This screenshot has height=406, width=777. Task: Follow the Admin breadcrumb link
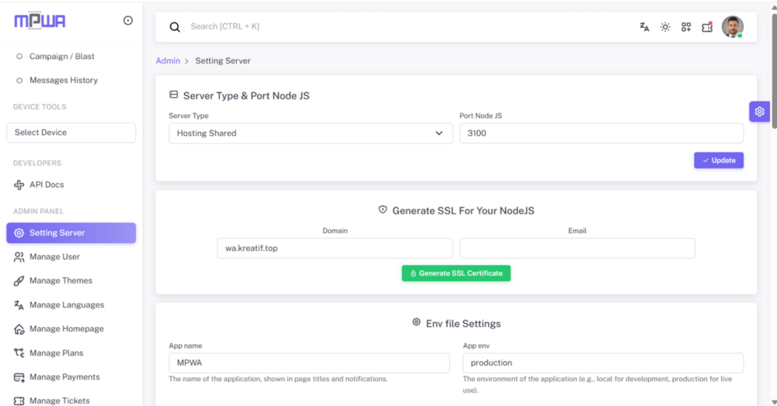click(x=168, y=61)
